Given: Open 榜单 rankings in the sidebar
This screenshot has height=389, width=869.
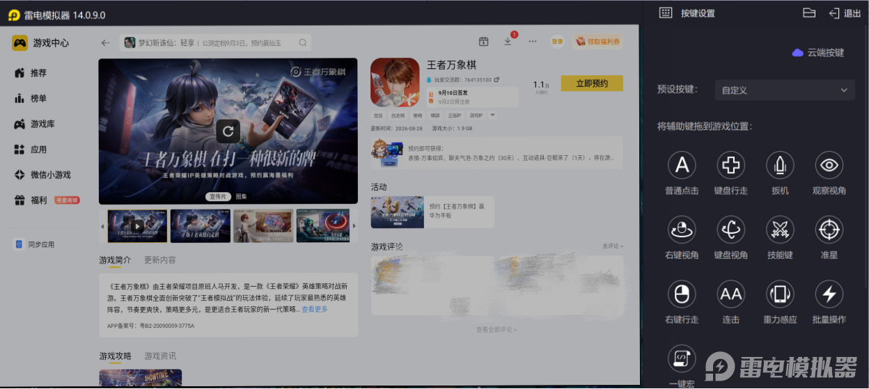Looking at the screenshot, I should tap(31, 99).
